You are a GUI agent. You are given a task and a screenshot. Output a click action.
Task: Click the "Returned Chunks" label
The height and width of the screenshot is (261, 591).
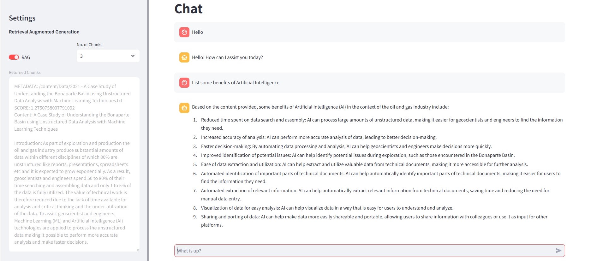(25, 73)
